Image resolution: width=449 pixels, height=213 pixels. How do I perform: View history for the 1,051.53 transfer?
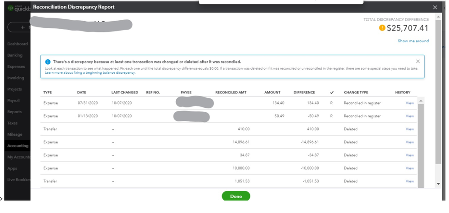click(x=409, y=181)
